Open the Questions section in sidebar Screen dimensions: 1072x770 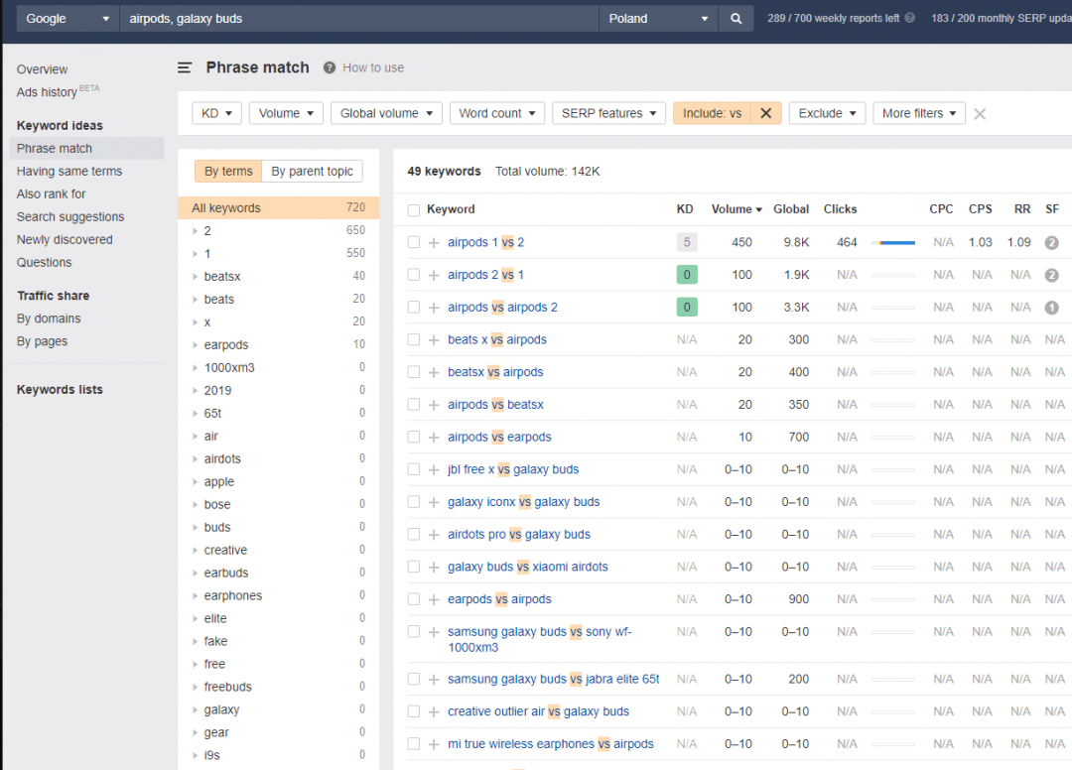pos(44,262)
